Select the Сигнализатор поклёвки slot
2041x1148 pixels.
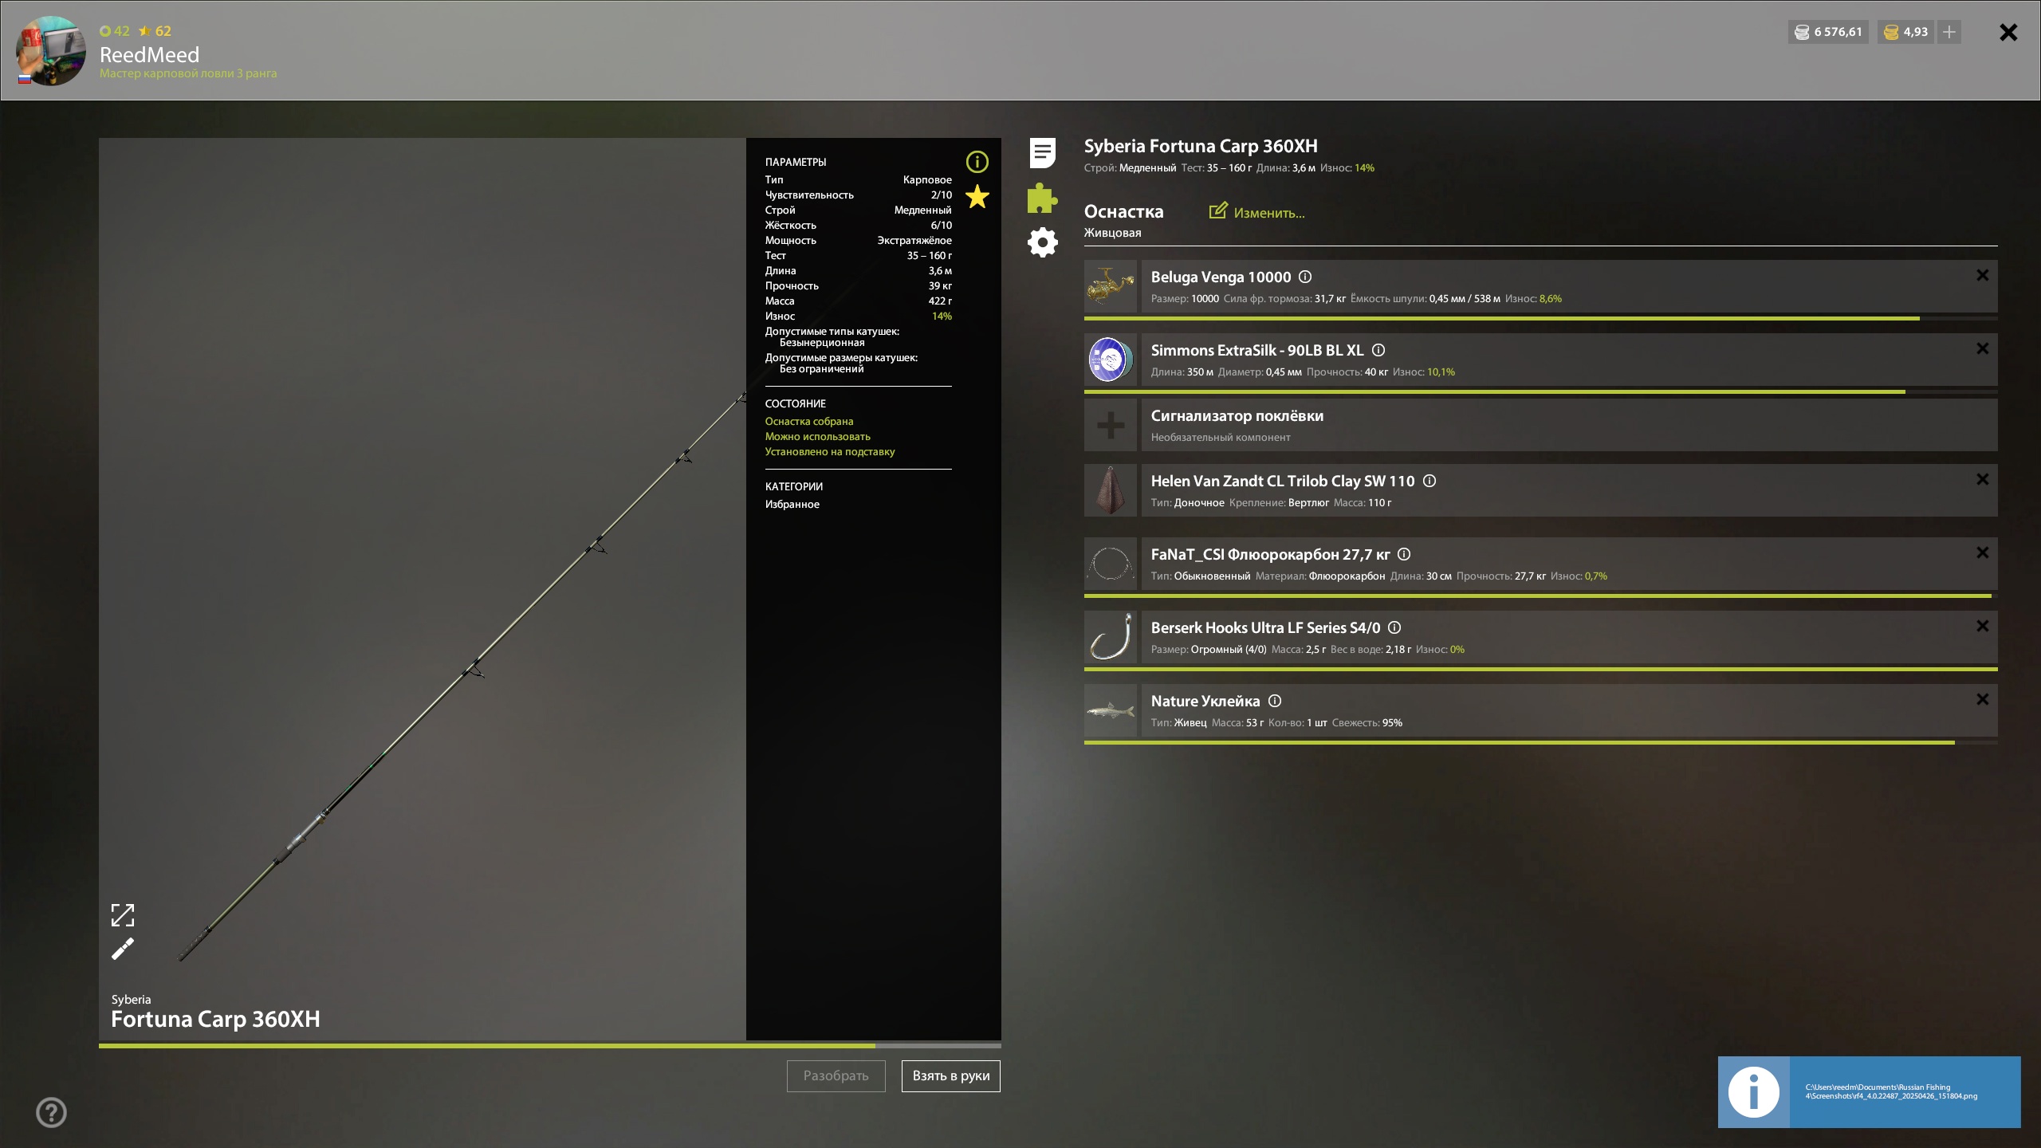point(1569,425)
